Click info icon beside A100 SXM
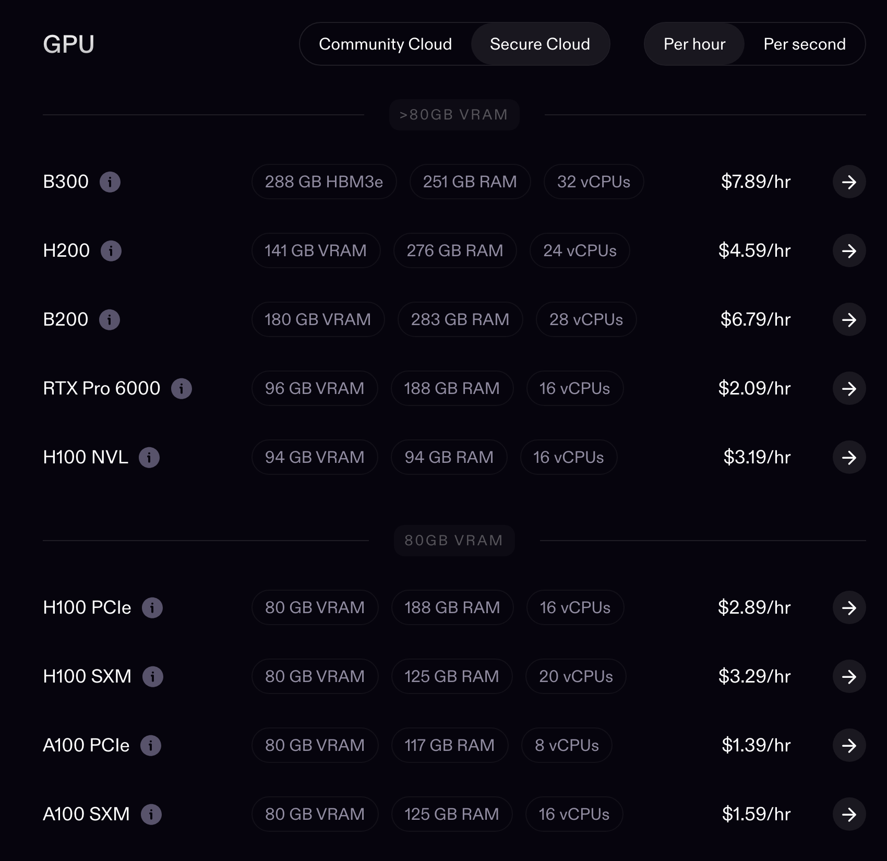 pos(151,815)
